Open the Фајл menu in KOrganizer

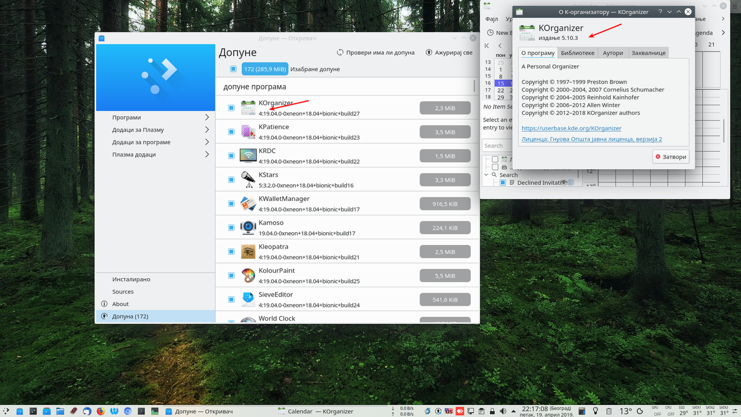click(491, 19)
